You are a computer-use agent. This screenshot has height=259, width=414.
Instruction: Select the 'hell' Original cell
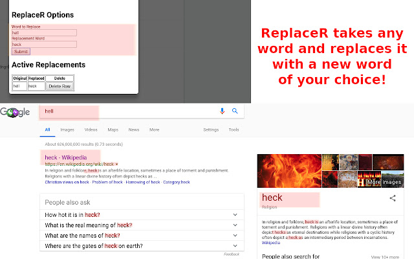click(19, 86)
